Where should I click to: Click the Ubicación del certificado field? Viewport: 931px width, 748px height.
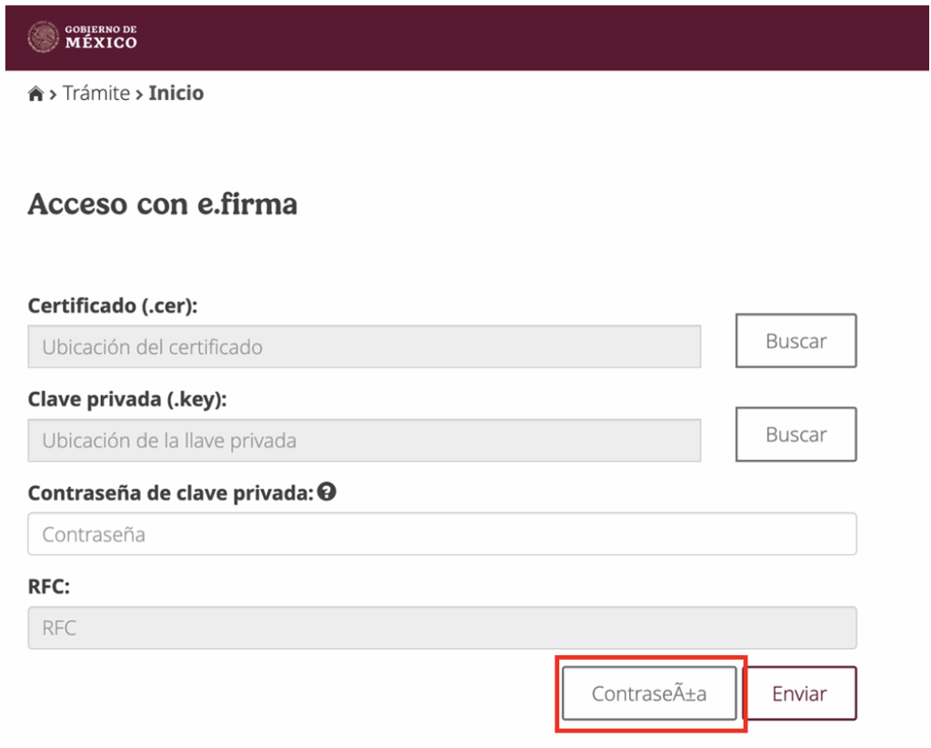click(x=364, y=346)
